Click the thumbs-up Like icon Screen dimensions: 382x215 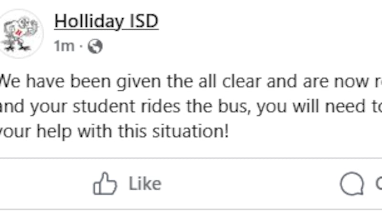point(105,184)
